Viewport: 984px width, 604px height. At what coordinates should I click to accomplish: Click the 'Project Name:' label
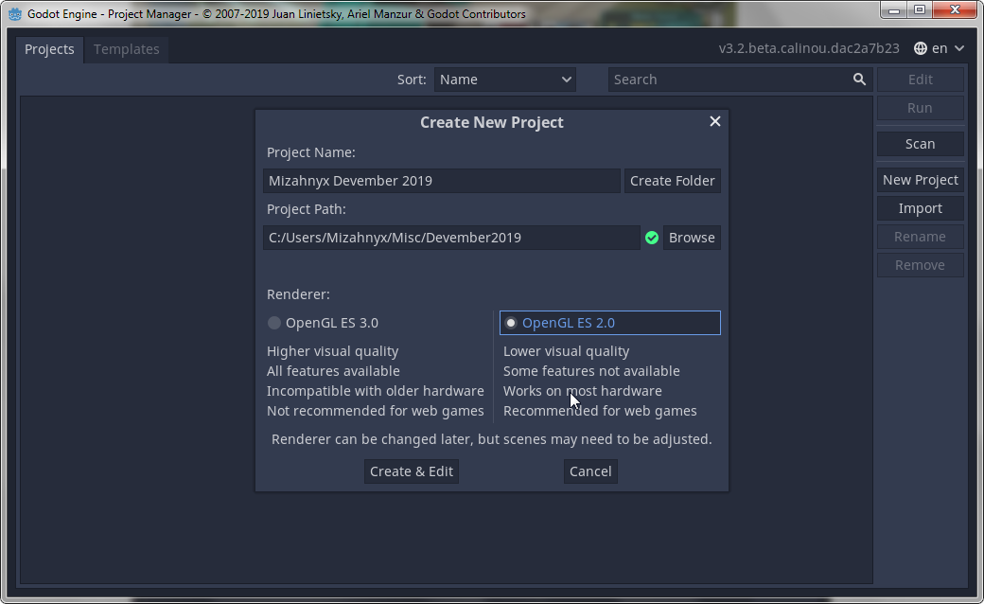point(310,152)
